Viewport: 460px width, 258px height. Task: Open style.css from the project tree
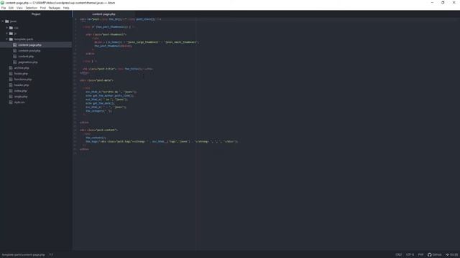point(19,102)
